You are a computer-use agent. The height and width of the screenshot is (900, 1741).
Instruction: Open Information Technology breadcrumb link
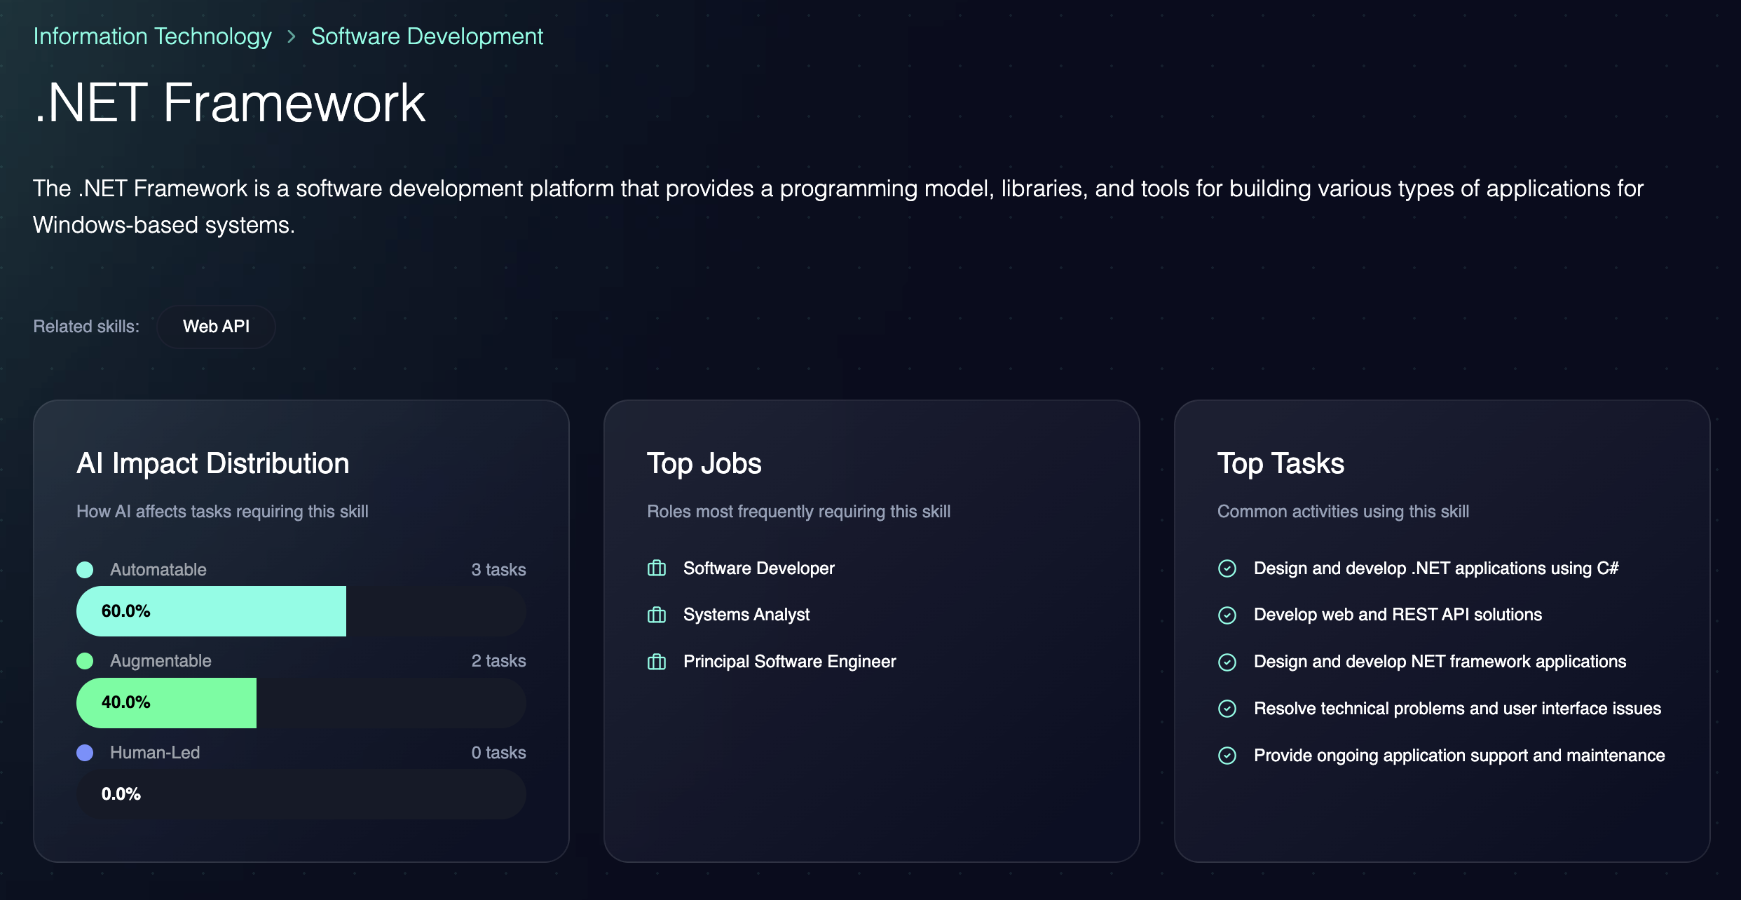click(x=152, y=36)
